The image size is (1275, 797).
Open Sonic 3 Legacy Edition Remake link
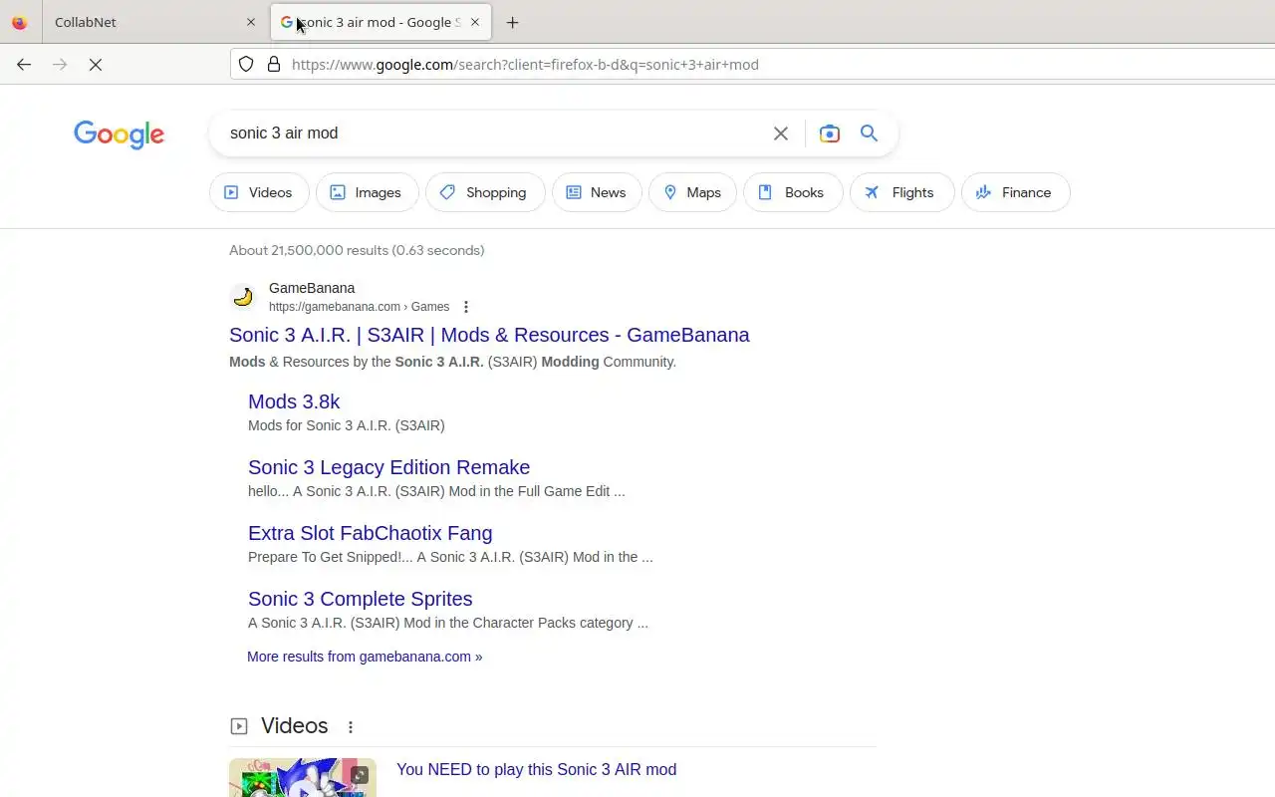pos(388,467)
